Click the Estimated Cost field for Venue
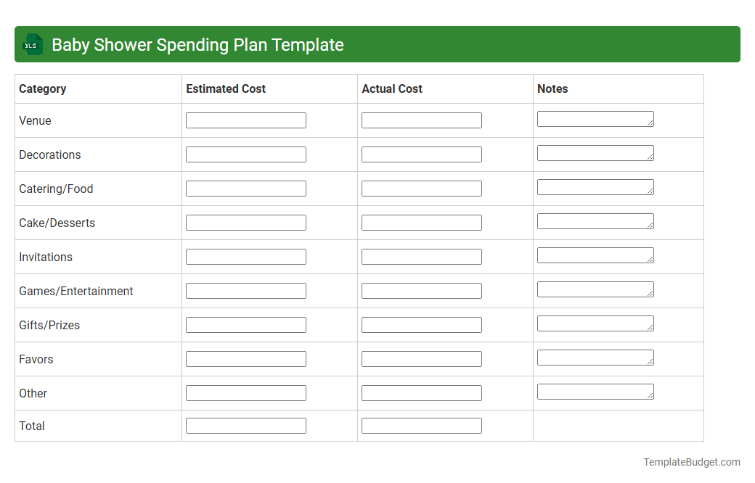This screenshot has width=755, height=483. (x=245, y=120)
